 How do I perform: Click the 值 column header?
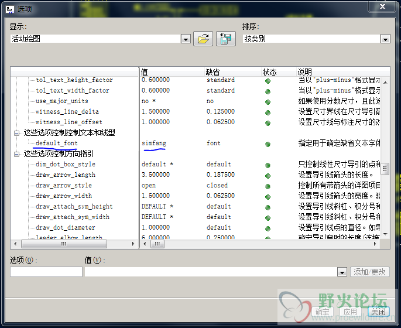172,72
